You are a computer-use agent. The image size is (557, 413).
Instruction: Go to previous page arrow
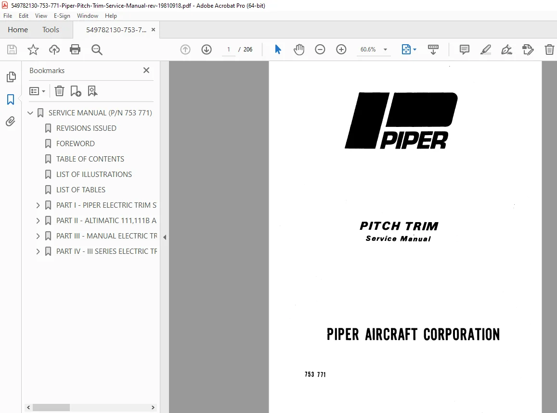coord(185,50)
